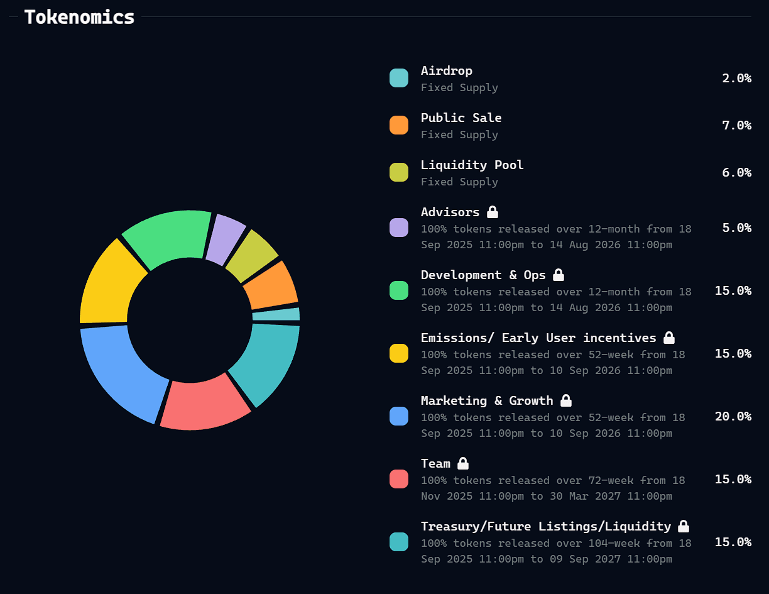
Task: Click the lock icon beside Development & Ops
Action: pyautogui.click(x=559, y=275)
